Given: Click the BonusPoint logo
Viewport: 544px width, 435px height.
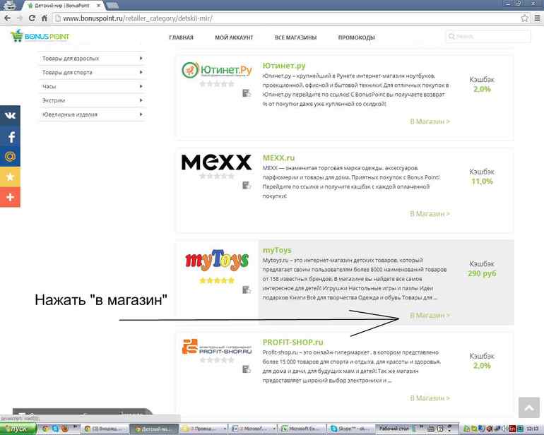Looking at the screenshot, I should pyautogui.click(x=40, y=36).
